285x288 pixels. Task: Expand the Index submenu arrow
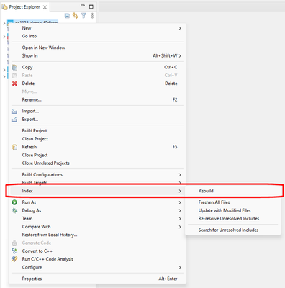click(180, 191)
